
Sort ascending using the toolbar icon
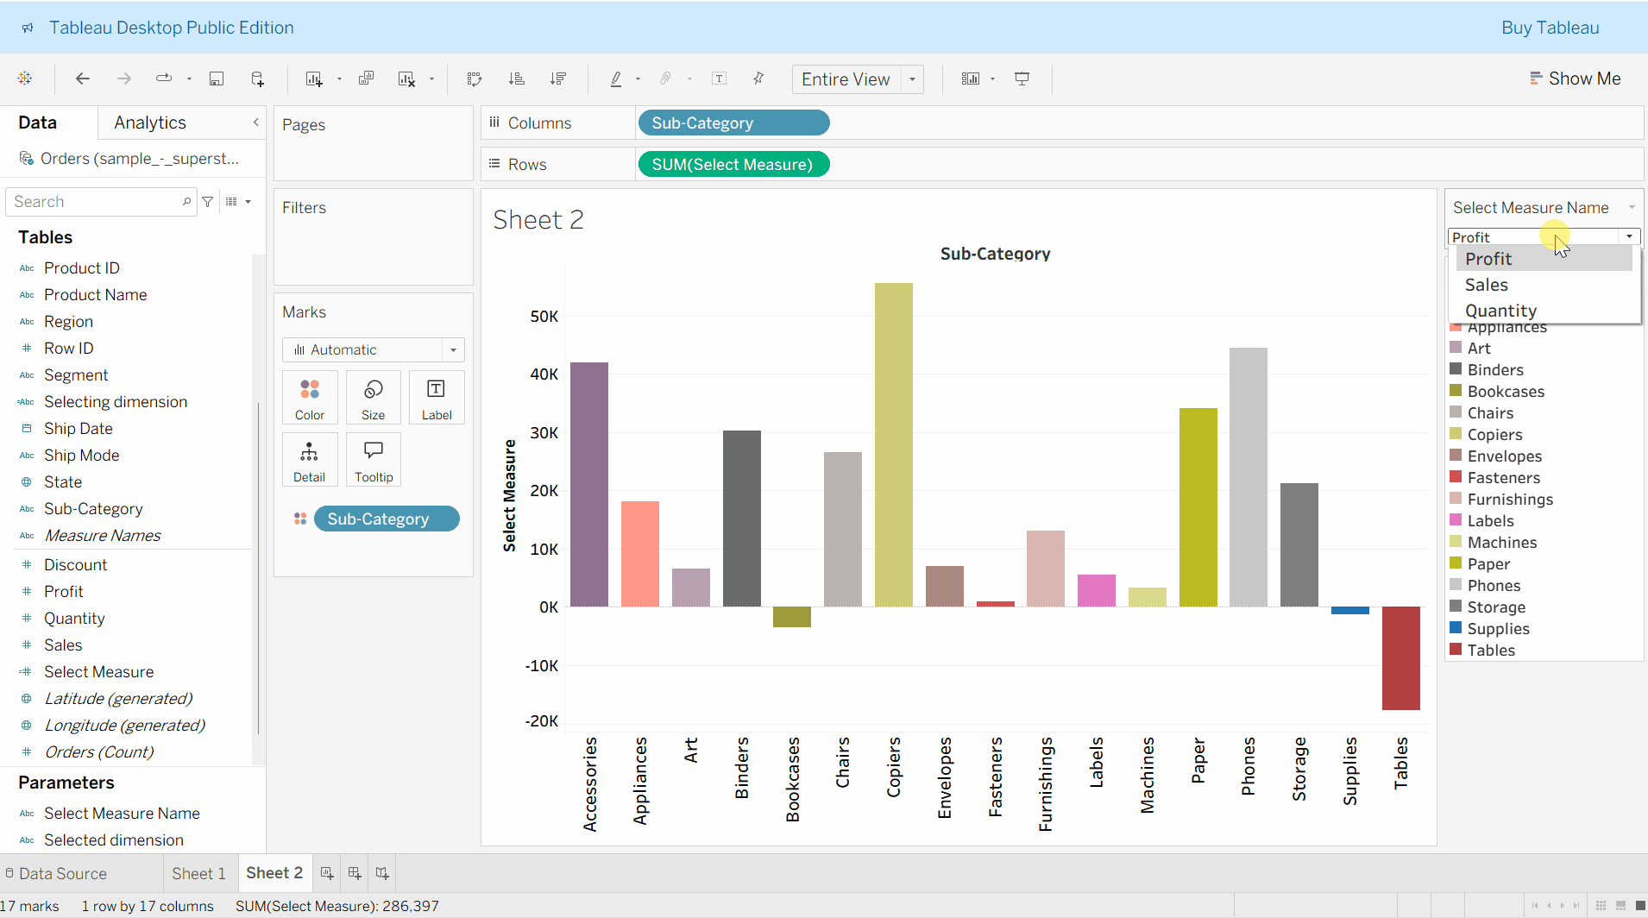click(517, 79)
